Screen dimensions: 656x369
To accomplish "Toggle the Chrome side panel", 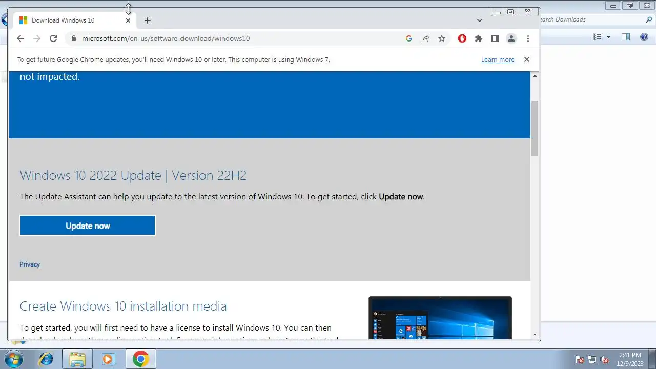I will [x=495, y=38].
